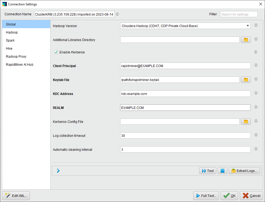The height and width of the screenshot is (202, 265).
Task: Open file browser for Kerberos Config File
Action: click(246, 122)
